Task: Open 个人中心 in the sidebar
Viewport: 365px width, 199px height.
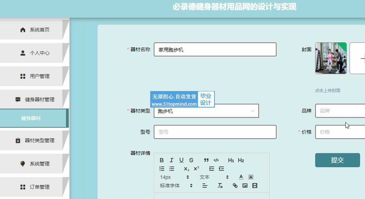Action: tap(34, 53)
